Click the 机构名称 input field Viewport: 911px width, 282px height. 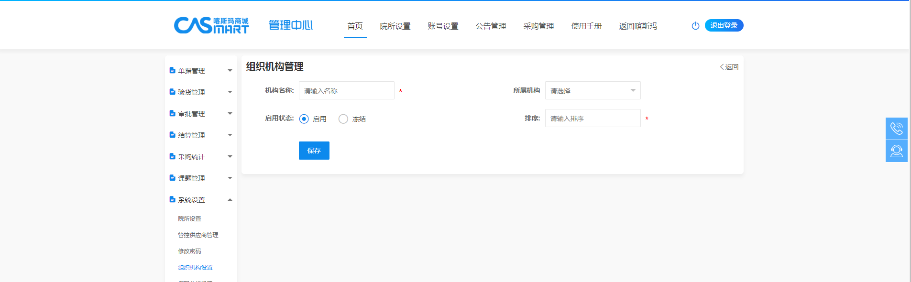(346, 90)
